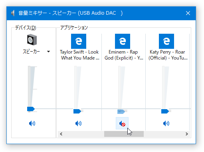Mute the Katy Perry Roar audio
This screenshot has height=152, width=204.
(166, 123)
